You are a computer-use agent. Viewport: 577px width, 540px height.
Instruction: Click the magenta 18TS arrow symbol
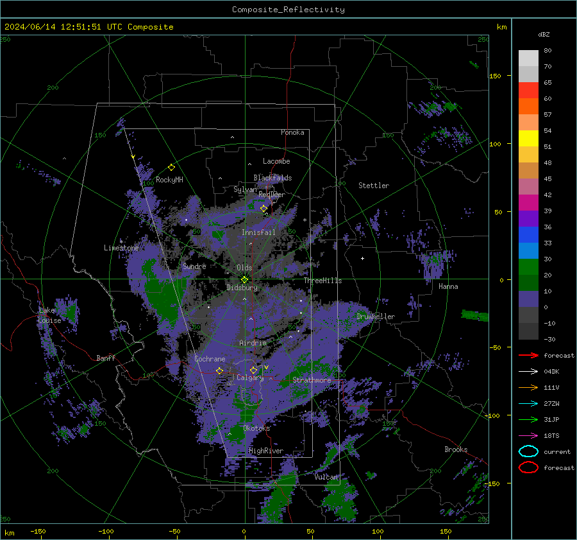tap(528, 436)
